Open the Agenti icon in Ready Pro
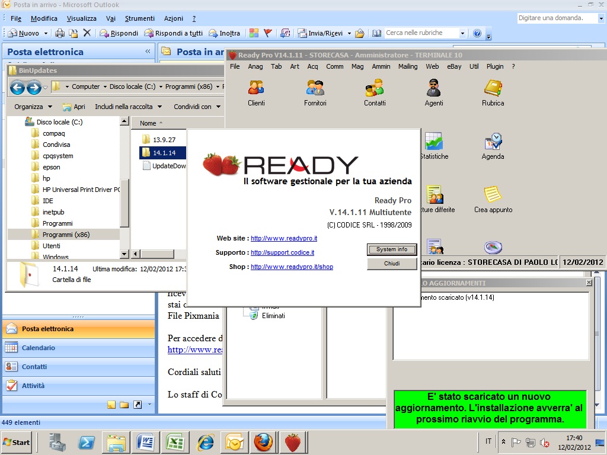The width and height of the screenshot is (607, 455). pos(433,93)
